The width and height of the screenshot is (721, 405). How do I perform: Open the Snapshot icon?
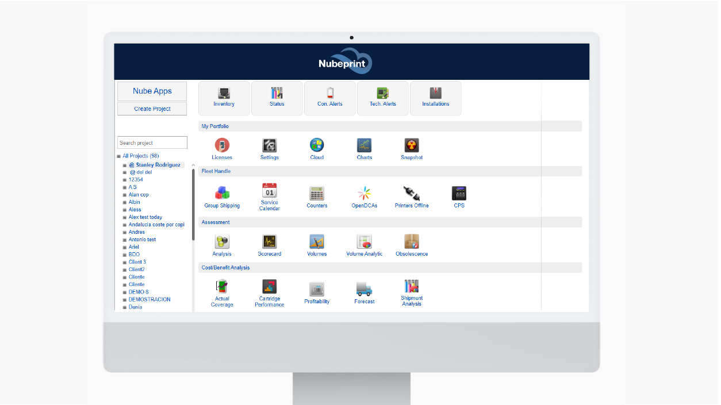coord(412,145)
